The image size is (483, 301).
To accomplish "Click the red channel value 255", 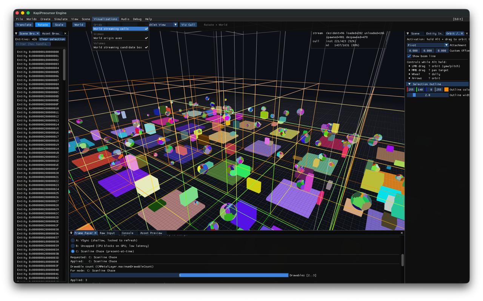I will [x=411, y=90].
